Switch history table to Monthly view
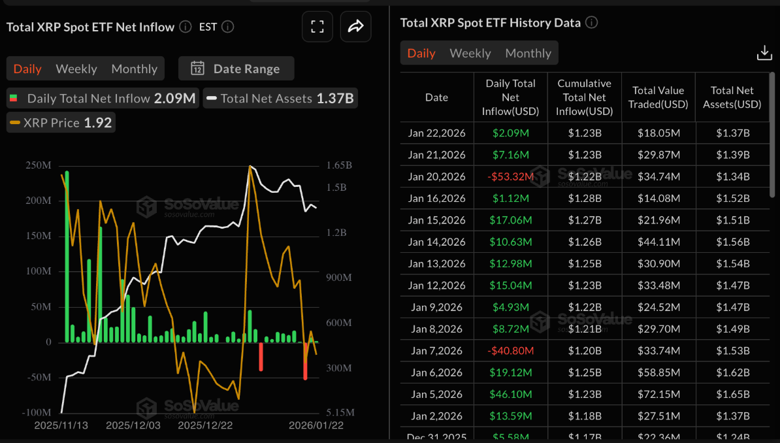 (x=528, y=53)
